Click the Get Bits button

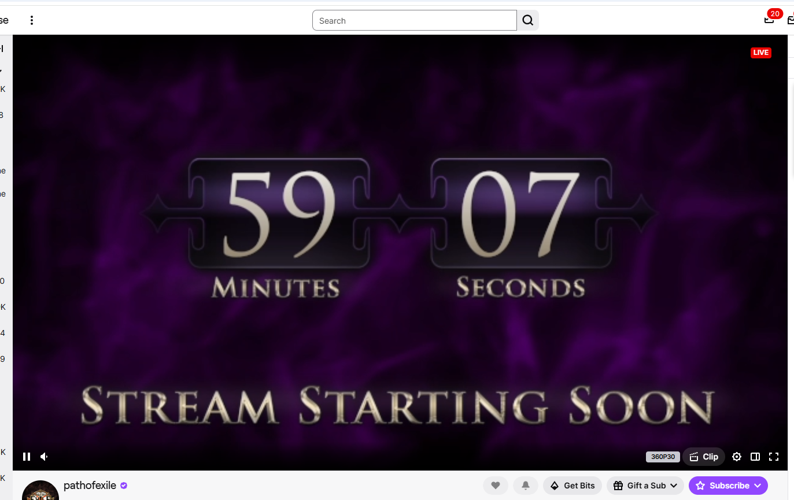[x=573, y=486]
